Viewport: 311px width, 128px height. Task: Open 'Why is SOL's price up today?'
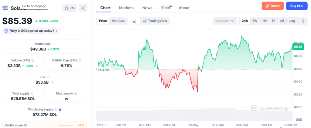click(32, 31)
